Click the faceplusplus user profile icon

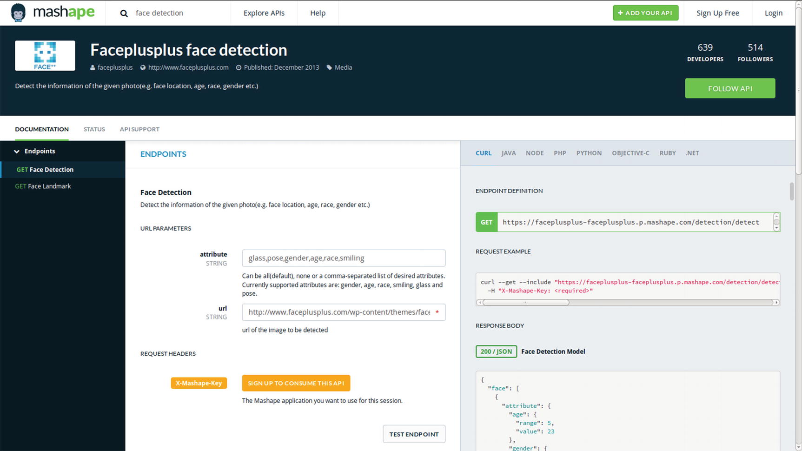(93, 68)
